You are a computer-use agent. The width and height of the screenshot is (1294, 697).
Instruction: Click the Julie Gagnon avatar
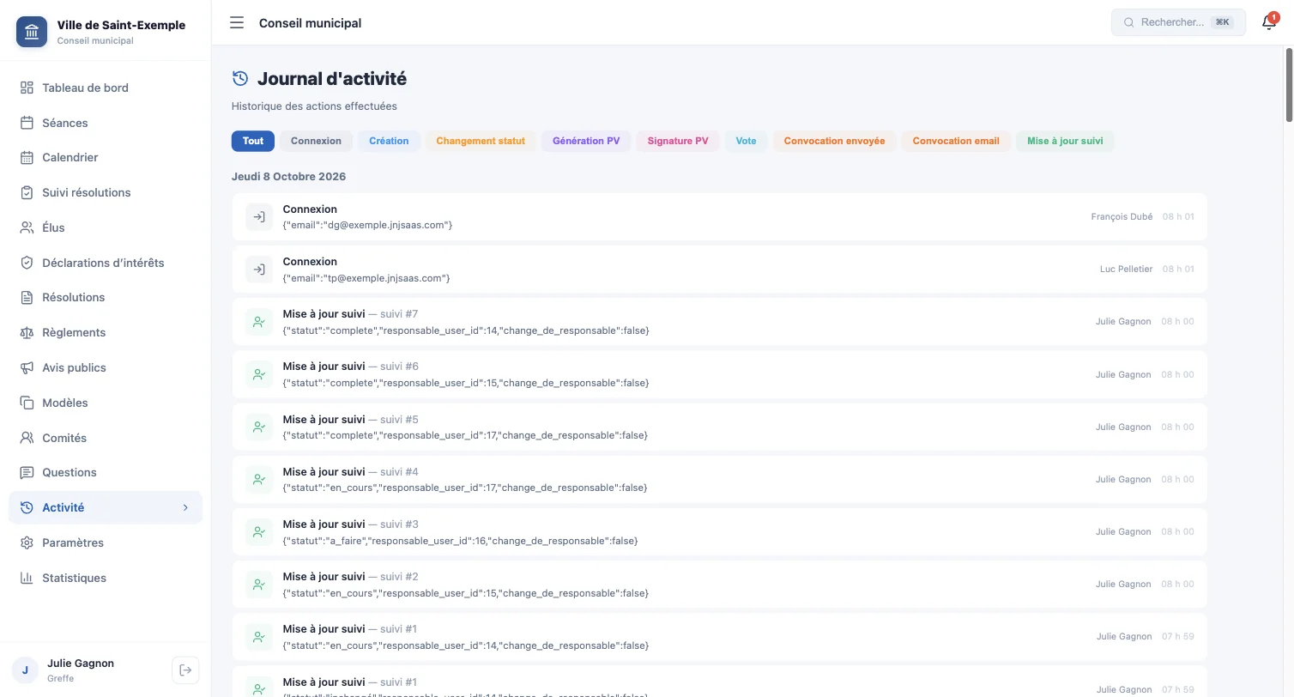pos(25,670)
